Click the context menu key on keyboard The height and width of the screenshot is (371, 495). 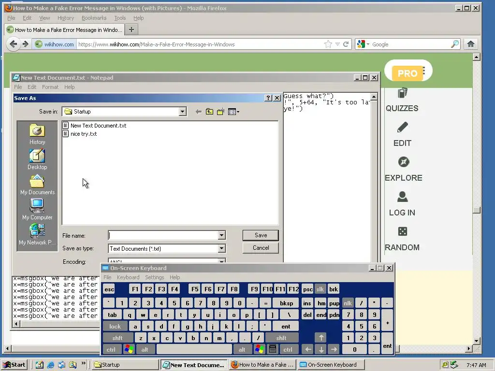click(x=273, y=350)
